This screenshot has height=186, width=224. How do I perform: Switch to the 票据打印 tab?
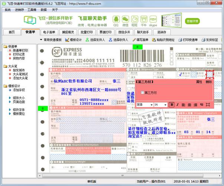click(x=105, y=32)
